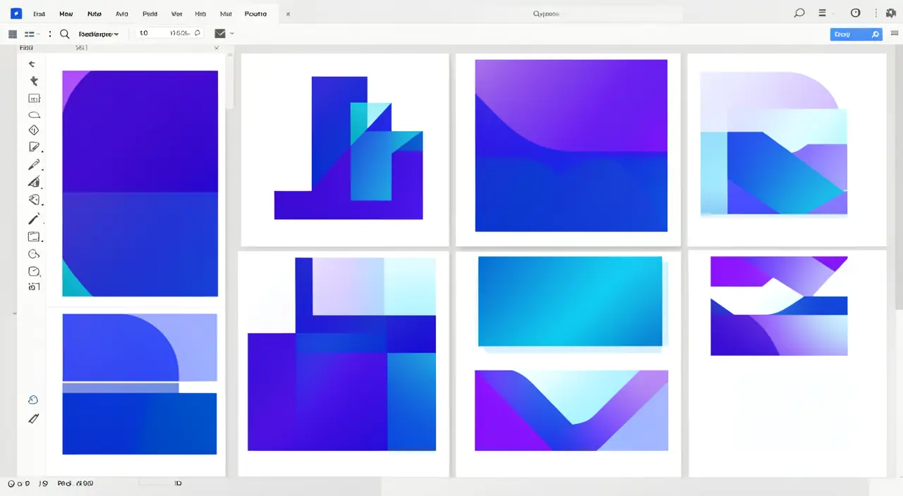Select the diamond shape tool
This screenshot has height=496, width=903.
coord(33,130)
